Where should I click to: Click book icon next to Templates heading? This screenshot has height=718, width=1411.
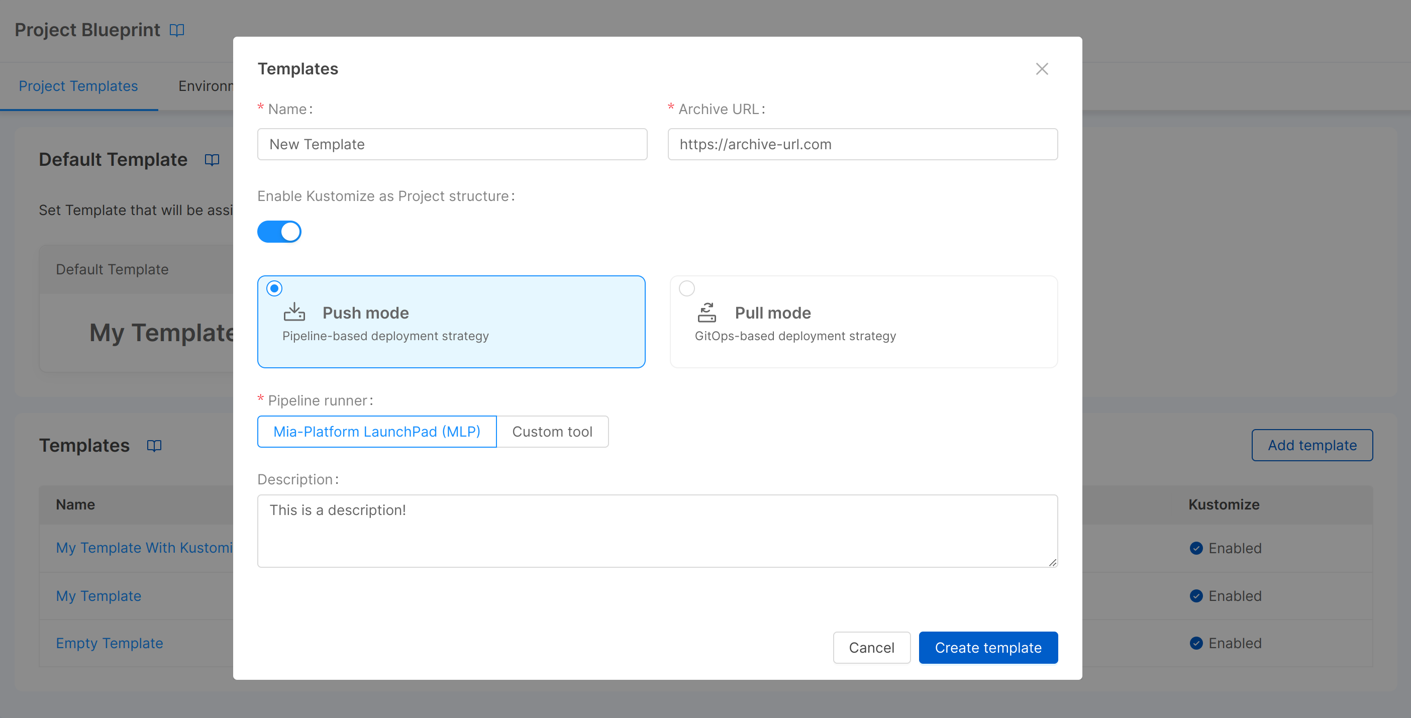pos(154,446)
